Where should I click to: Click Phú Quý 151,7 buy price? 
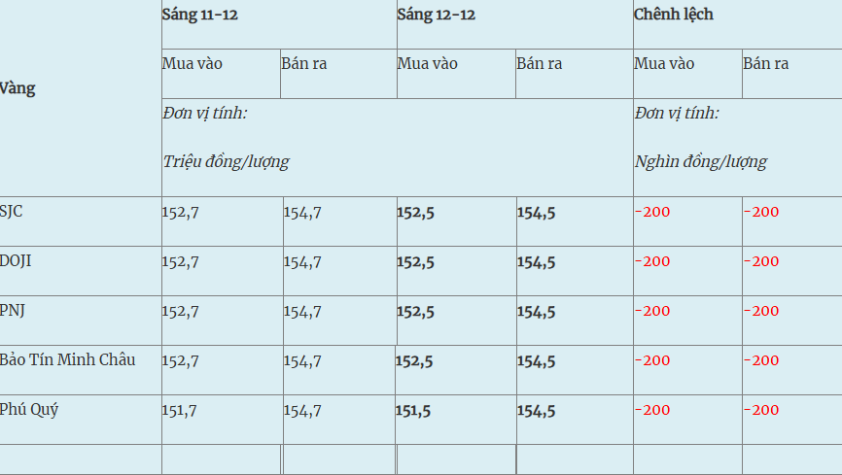(x=180, y=411)
